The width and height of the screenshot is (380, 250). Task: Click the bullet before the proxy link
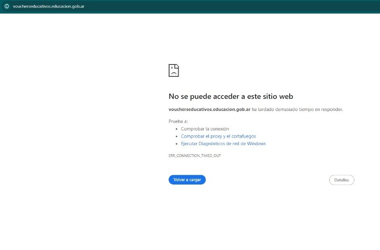pyautogui.click(x=177, y=136)
